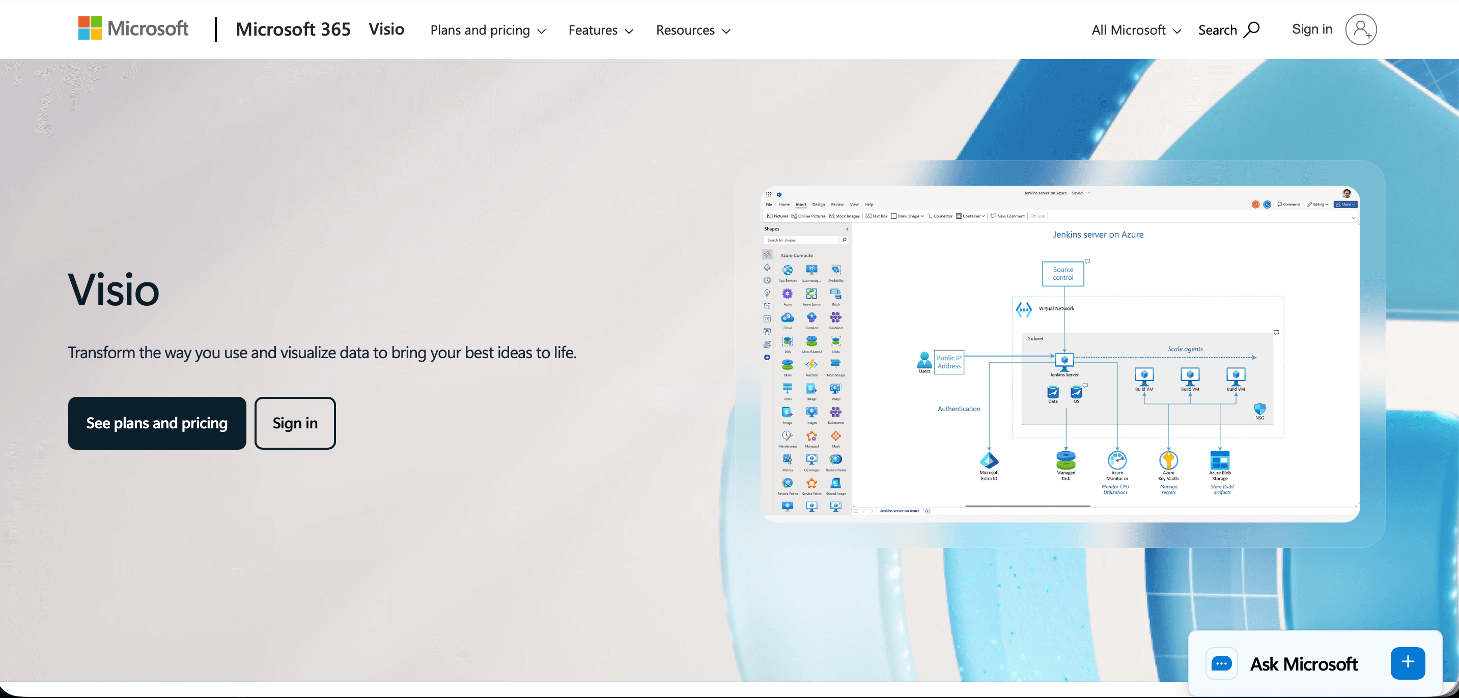The image size is (1459, 698).
Task: Click the Azure Key Vaults icon in diagram
Action: tap(1168, 460)
